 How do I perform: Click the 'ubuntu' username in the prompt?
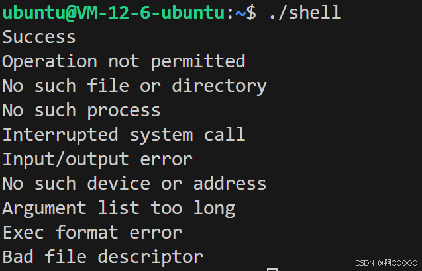click(x=34, y=13)
